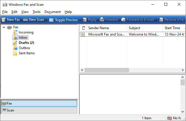This screenshot has width=186, height=121.
Task: Select the Inbox folder
Action: point(23,38)
